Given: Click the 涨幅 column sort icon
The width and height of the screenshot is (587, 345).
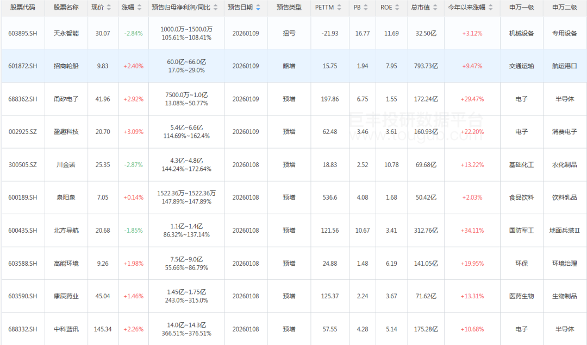Looking at the screenshot, I should pos(139,8).
